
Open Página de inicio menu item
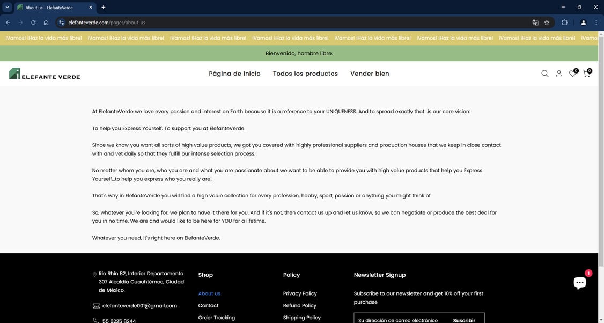[x=234, y=74]
